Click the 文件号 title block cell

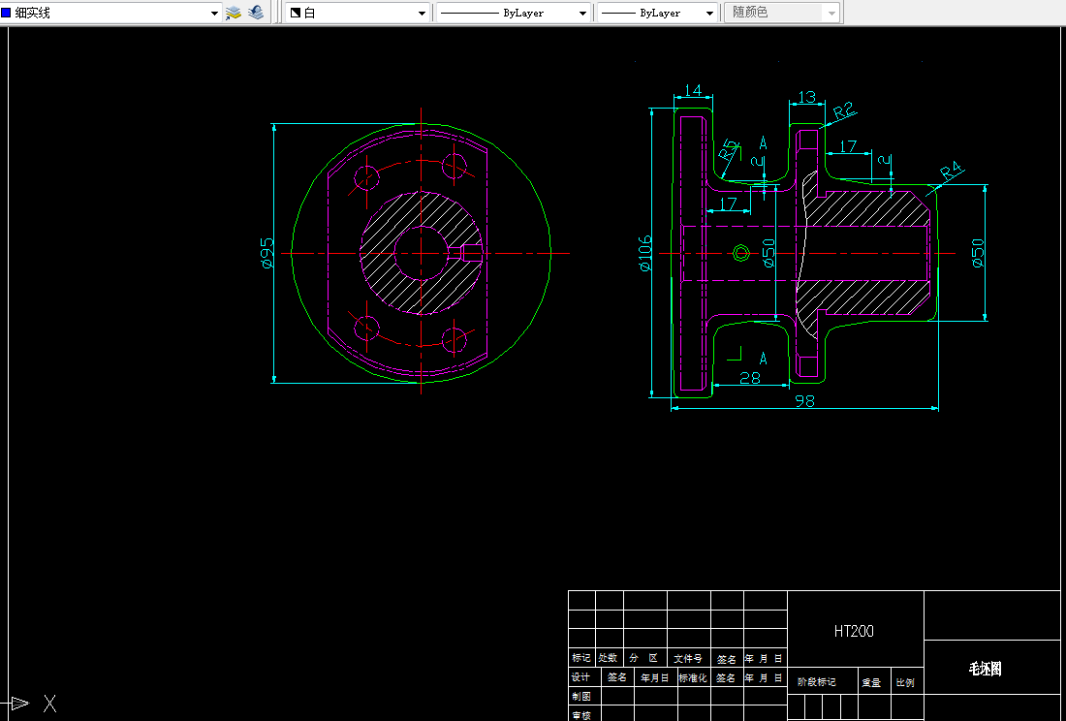pos(688,658)
